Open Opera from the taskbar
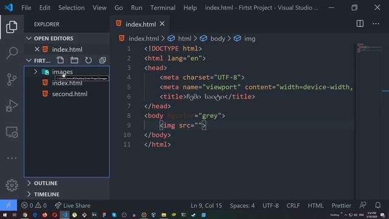 [55, 215]
